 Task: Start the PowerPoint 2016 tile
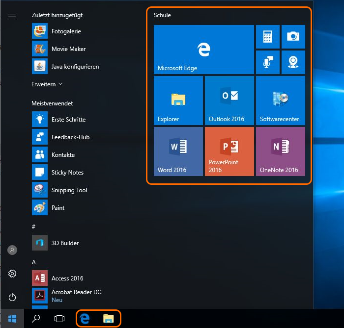point(229,151)
